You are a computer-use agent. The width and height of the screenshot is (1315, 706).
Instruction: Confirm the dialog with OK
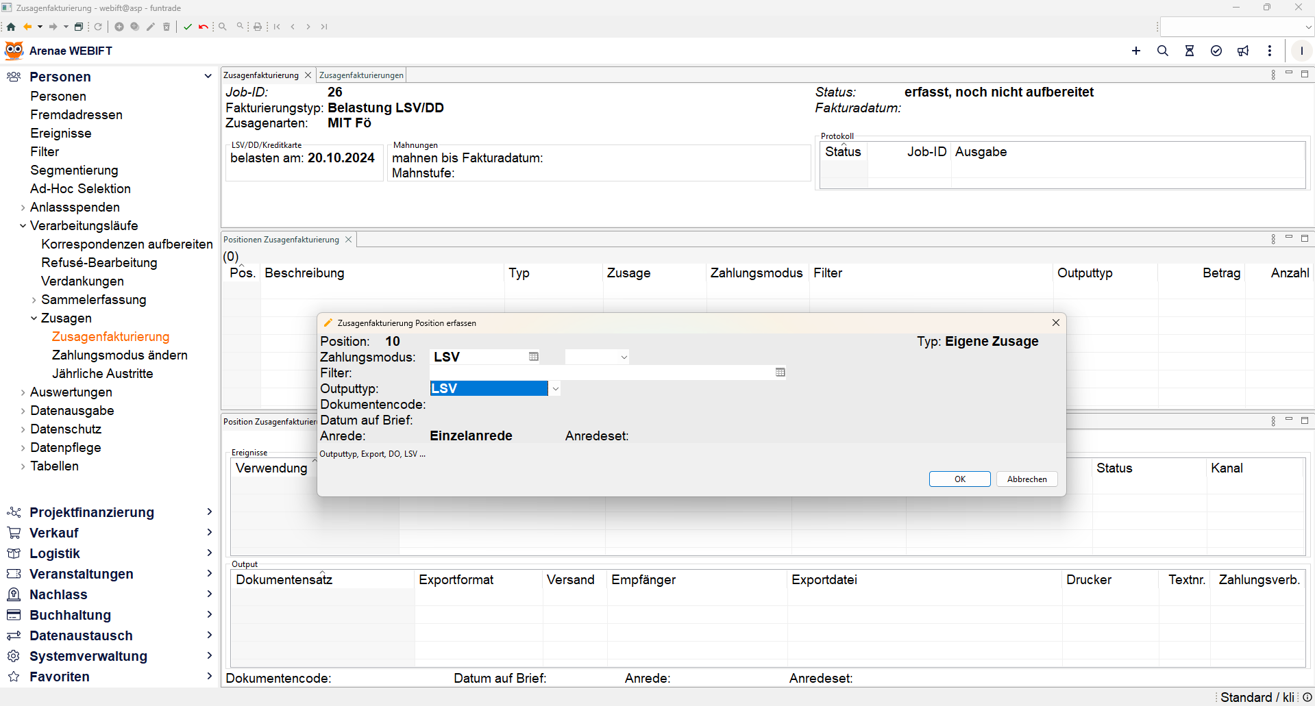pos(959,479)
